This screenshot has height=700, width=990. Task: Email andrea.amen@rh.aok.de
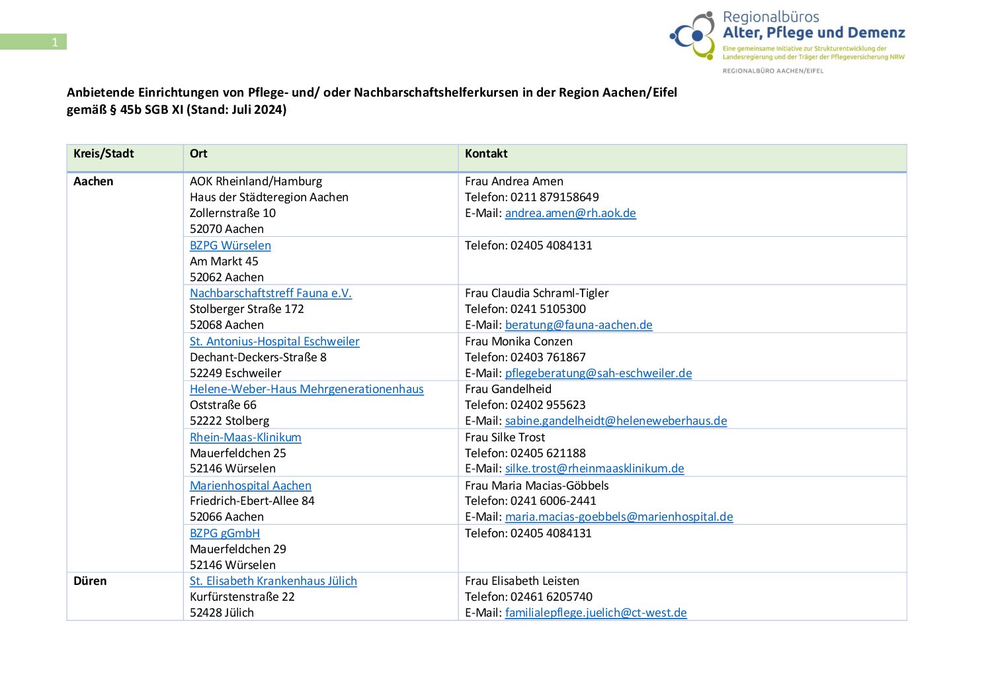(x=570, y=213)
